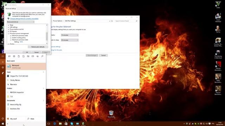Image resolution: width=225 pixels, height=126 pixels.
Task: Open the Notepad best match result
Action: click(26, 66)
